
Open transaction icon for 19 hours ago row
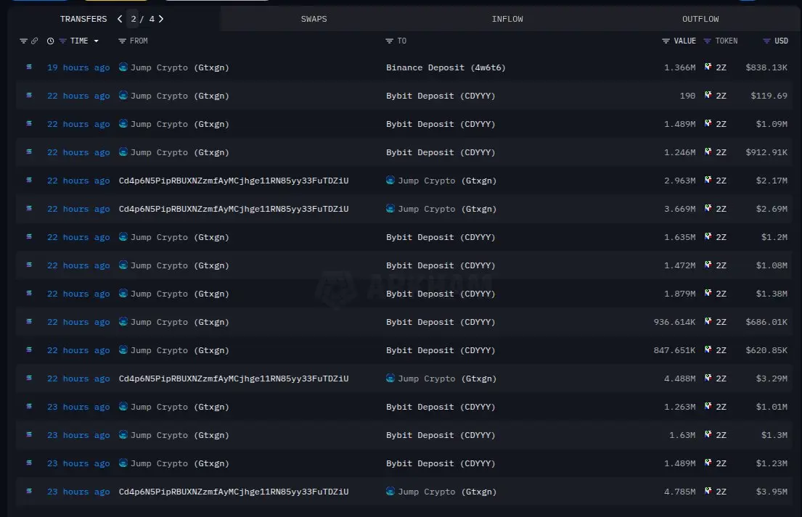tap(29, 67)
